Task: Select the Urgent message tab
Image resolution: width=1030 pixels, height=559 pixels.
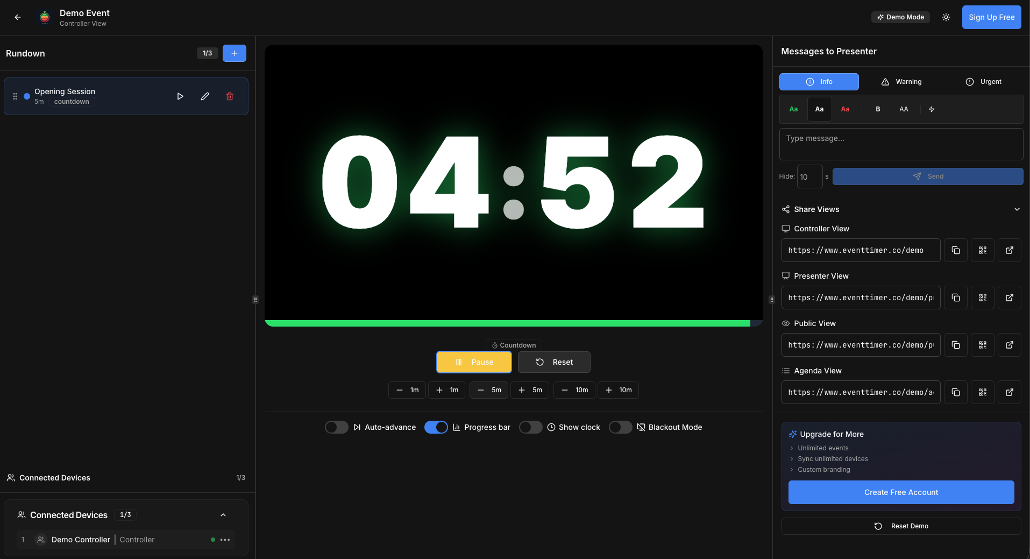Action: (984, 81)
